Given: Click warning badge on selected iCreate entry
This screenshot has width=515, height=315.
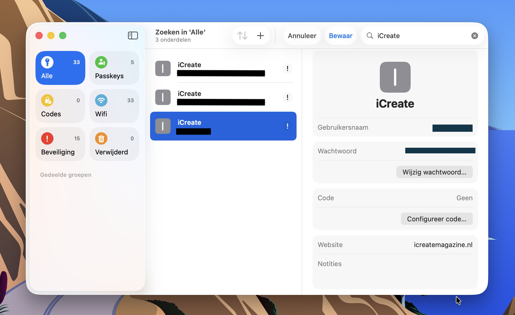Looking at the screenshot, I should click(x=287, y=126).
